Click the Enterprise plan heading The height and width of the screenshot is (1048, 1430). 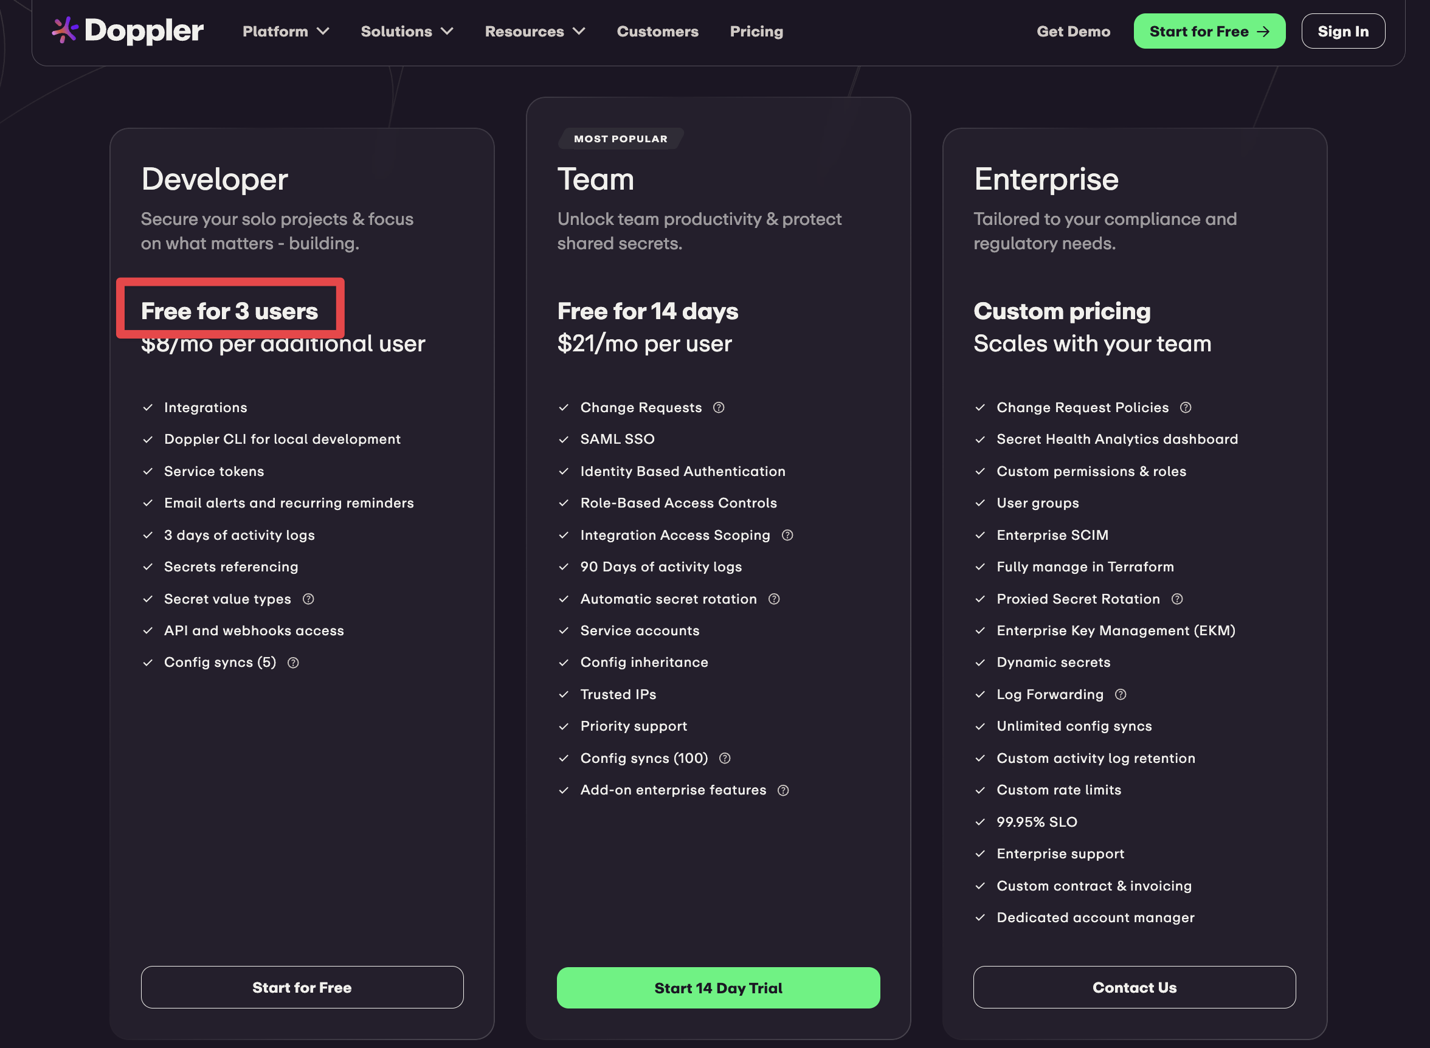[x=1046, y=179]
